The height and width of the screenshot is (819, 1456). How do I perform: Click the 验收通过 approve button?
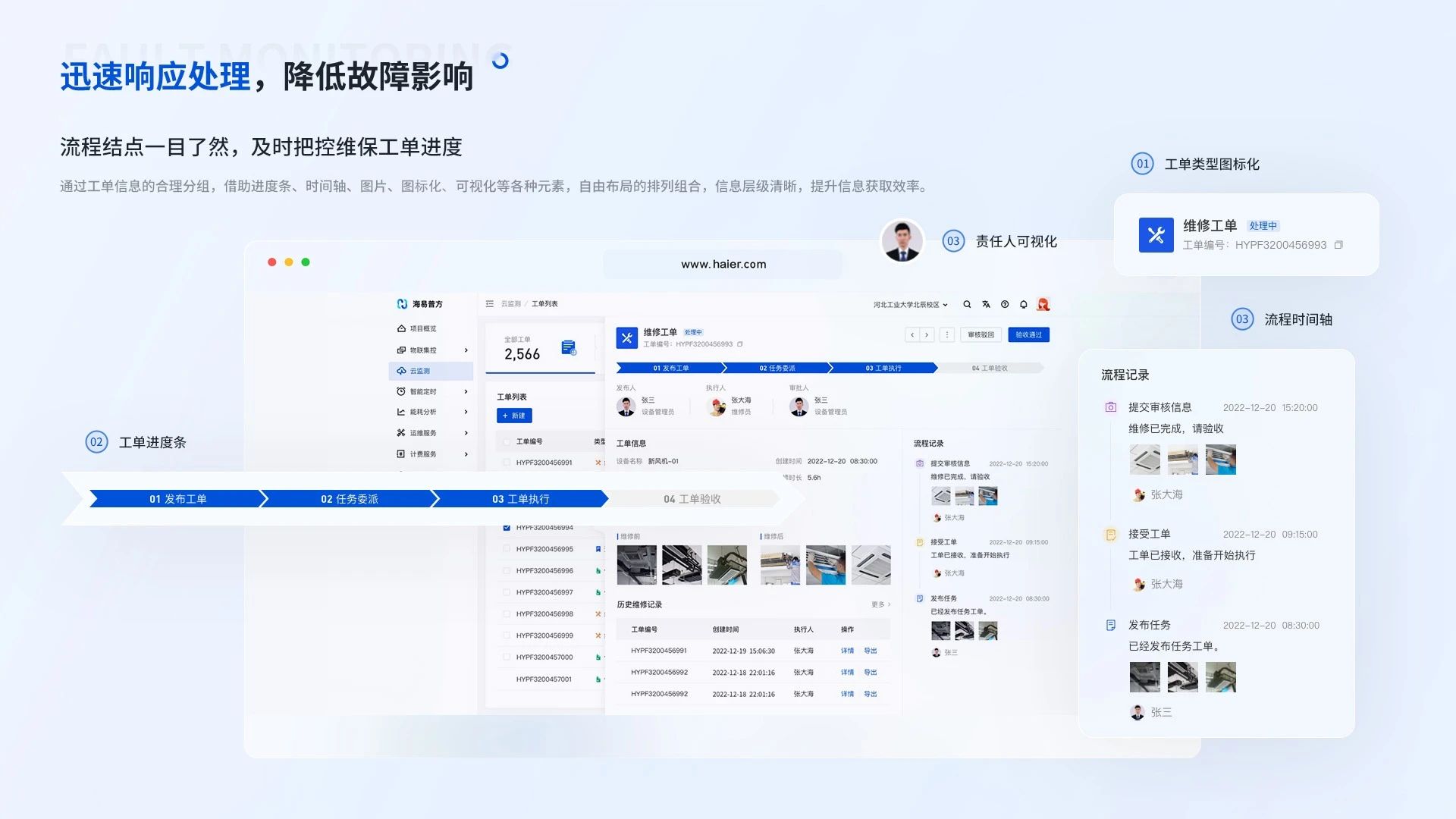(1028, 335)
